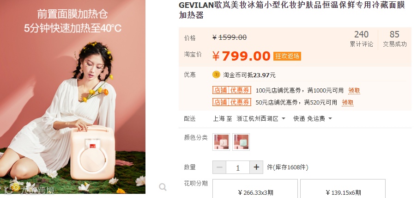This screenshot has height=198, width=417.
Task: Click the GEVILAN product title text
Action: (292, 10)
